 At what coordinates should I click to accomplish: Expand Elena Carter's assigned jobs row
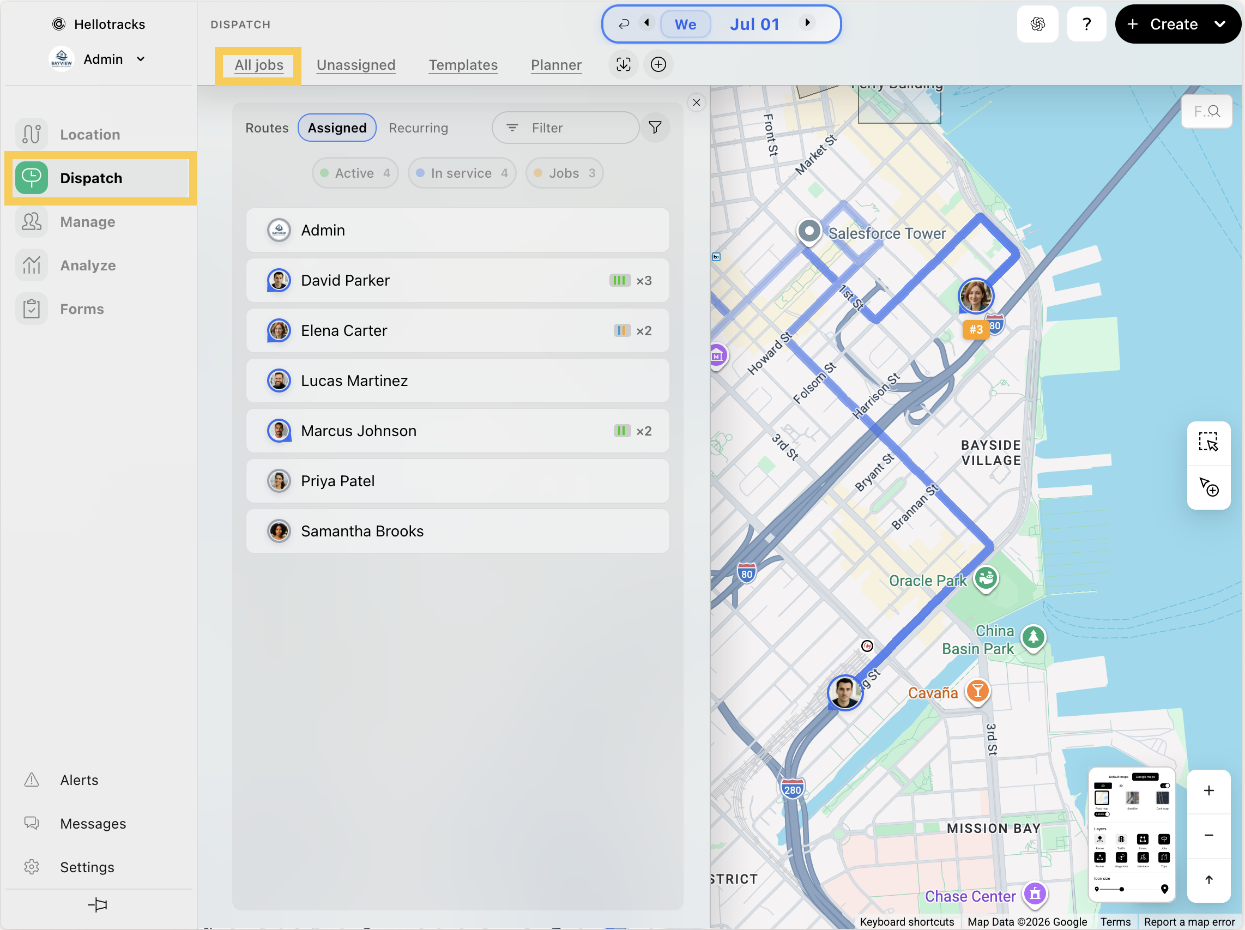[457, 330]
